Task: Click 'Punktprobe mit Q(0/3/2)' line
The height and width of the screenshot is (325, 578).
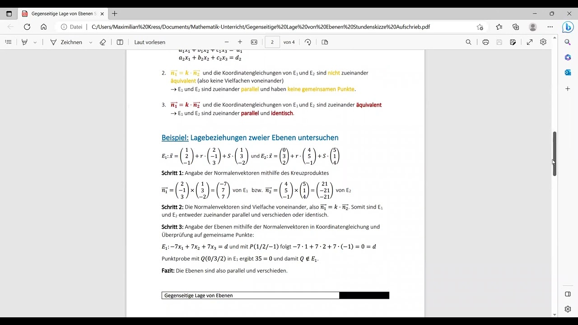Action: coord(240,259)
